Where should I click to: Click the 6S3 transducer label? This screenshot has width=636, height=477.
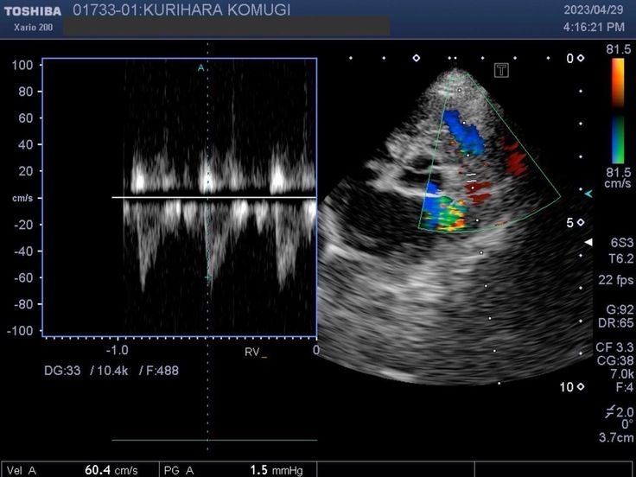click(x=620, y=244)
